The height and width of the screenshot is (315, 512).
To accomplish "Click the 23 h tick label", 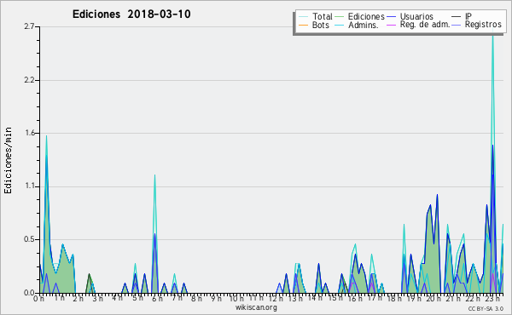I will pyautogui.click(x=492, y=298).
